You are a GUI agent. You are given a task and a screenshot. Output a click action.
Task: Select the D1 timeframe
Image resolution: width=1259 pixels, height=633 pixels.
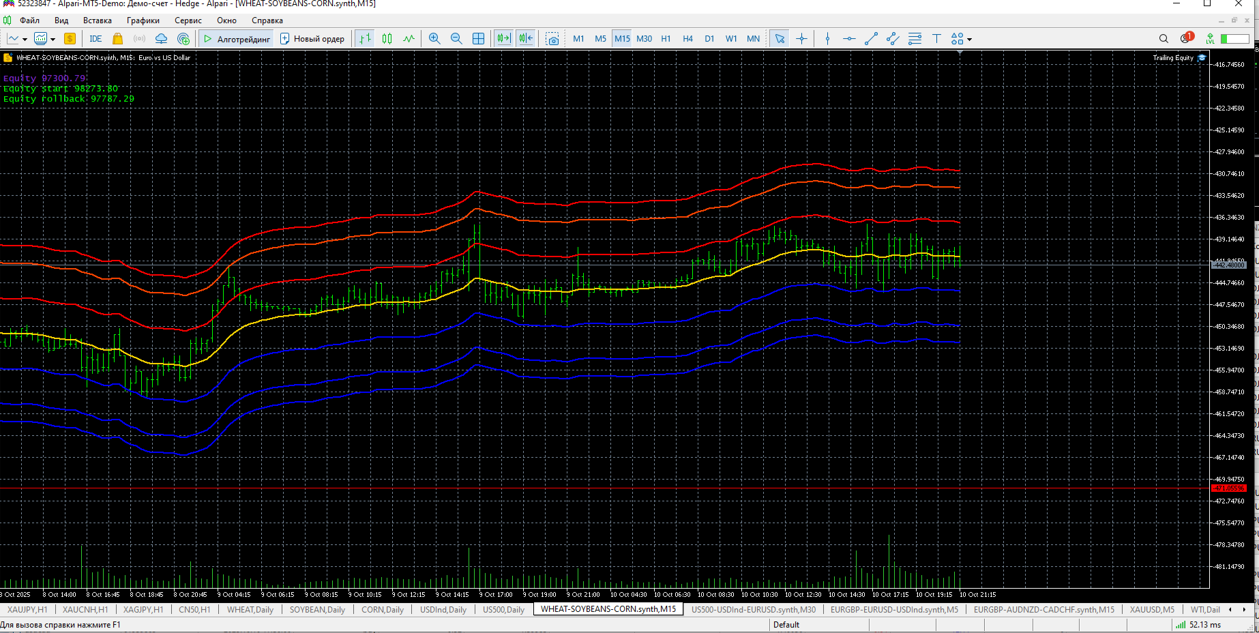pyautogui.click(x=709, y=39)
